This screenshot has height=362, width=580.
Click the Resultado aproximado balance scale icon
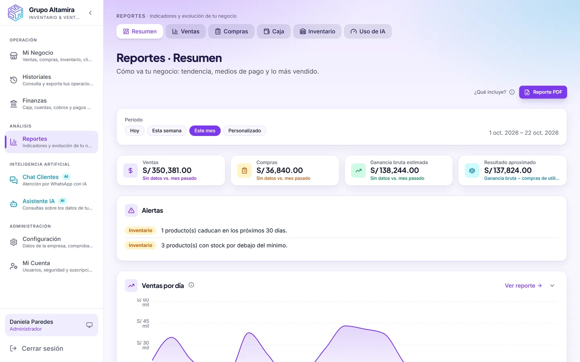[x=472, y=171]
